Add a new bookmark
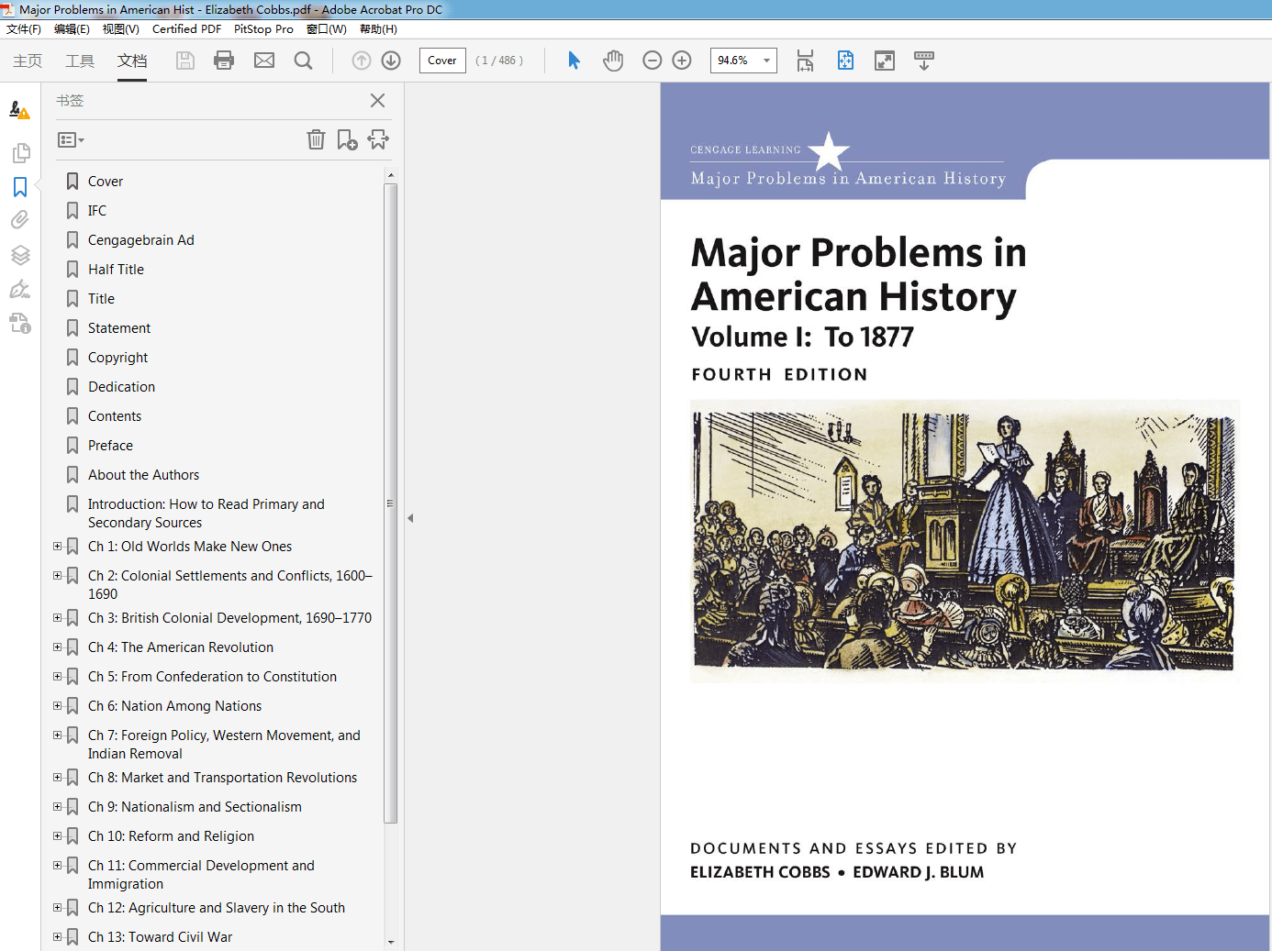1272x951 pixels. [x=346, y=139]
